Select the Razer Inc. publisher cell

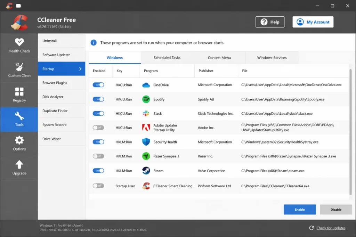click(205, 156)
